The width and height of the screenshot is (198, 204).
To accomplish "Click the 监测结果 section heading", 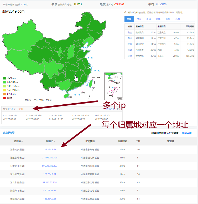I will pos(9,133).
